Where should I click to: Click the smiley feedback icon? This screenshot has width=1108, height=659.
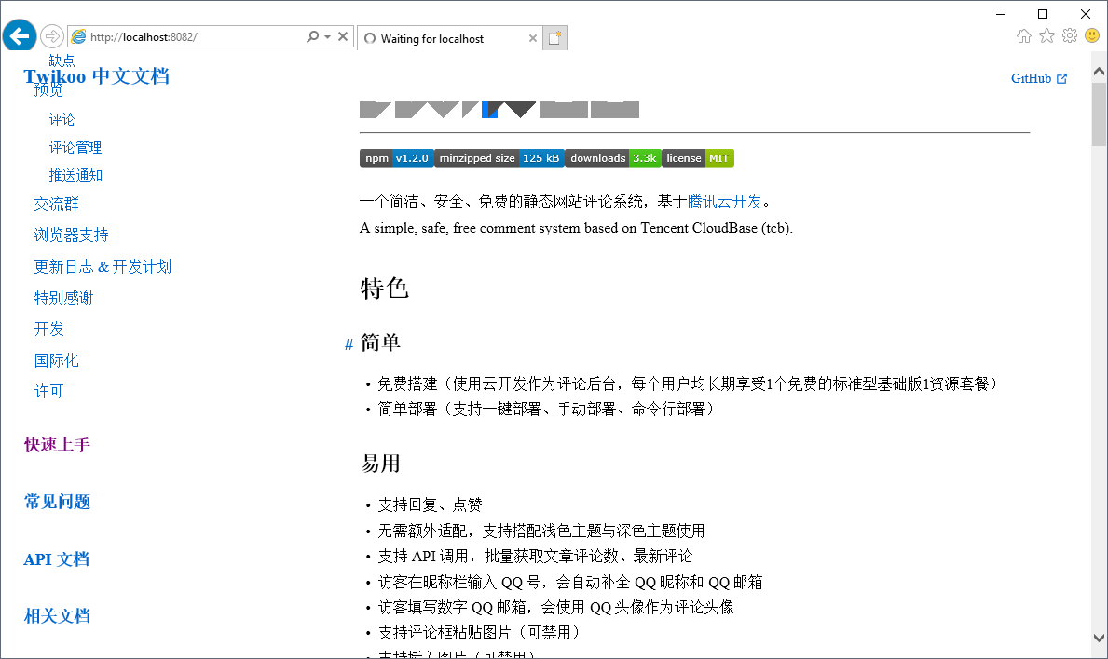(1092, 36)
